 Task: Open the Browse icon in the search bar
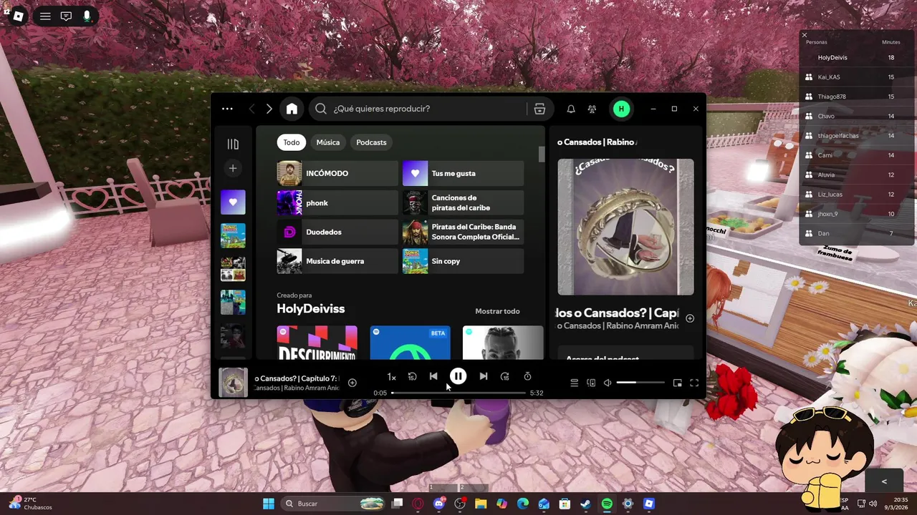pos(539,109)
